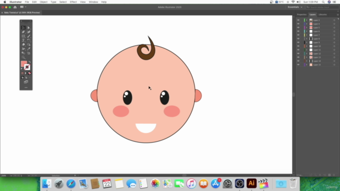Pick the Pen tool

click(23, 32)
